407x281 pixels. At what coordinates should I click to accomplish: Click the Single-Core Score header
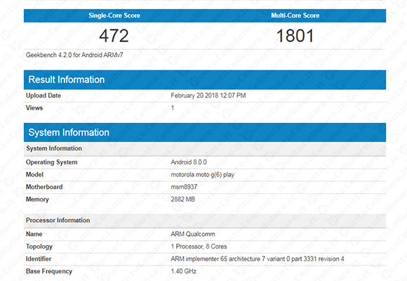(x=114, y=15)
